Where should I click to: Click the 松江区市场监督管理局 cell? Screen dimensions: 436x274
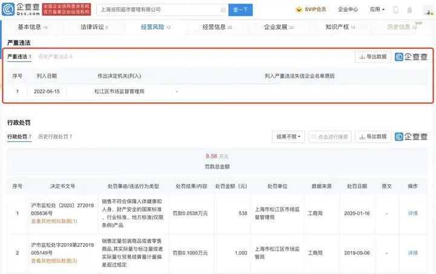tap(119, 92)
